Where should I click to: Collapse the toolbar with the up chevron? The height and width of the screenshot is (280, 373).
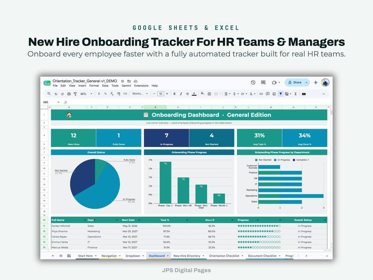tap(324, 94)
